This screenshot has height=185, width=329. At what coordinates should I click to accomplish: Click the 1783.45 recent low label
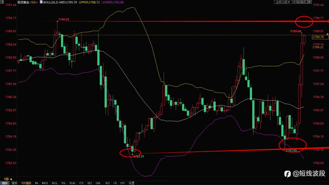291,150
